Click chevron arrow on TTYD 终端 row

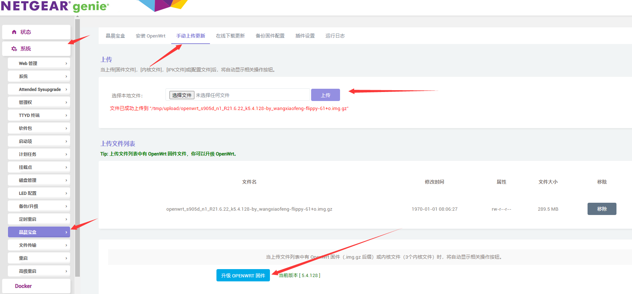66,115
